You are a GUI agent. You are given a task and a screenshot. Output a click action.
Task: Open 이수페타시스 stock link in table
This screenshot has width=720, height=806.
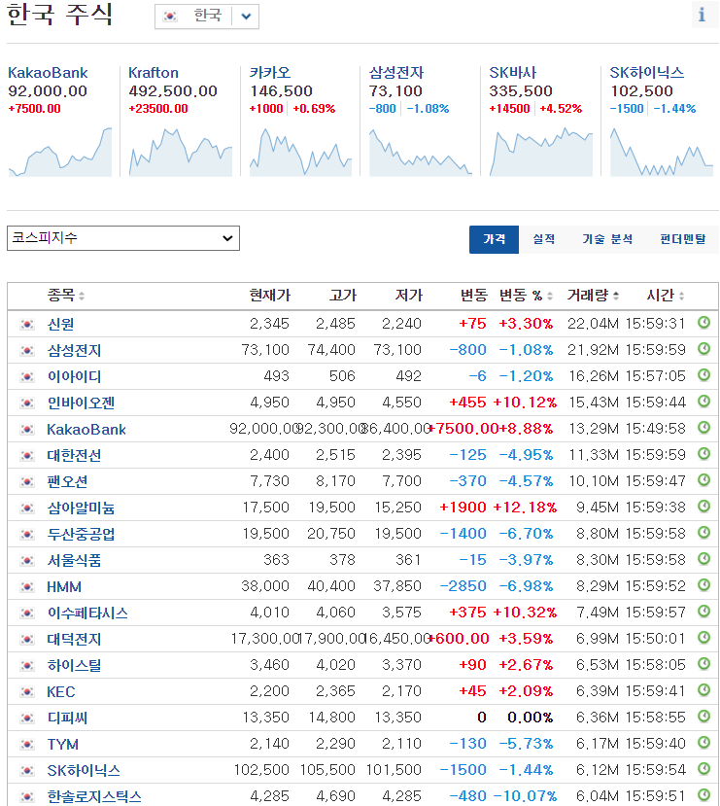tap(87, 613)
